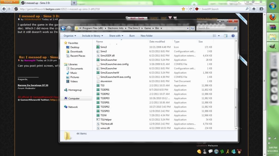Image resolution: width=279 pixels, height=156 pixels.
Task: Click the Explorer Back arrow button
Action: click(63, 28)
